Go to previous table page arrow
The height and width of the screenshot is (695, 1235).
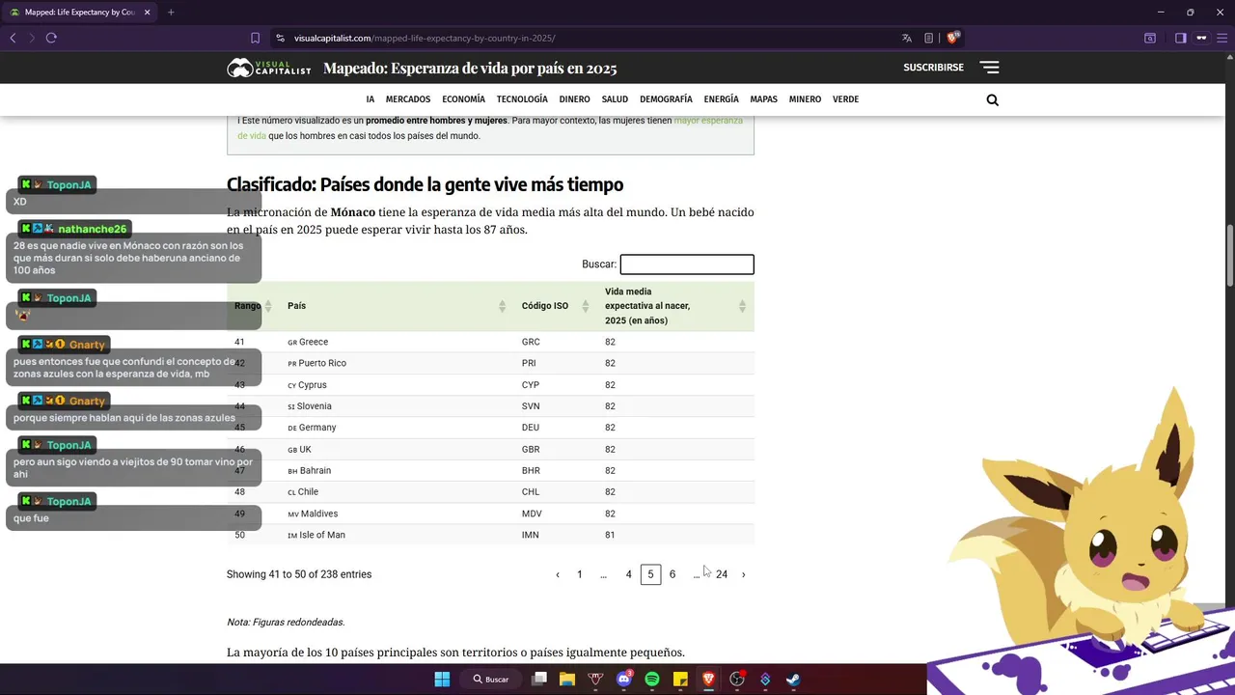point(558,574)
